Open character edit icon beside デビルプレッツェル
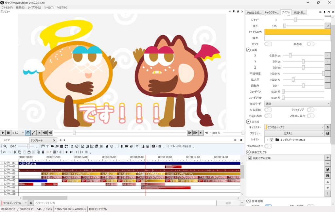 tap(31, 203)
